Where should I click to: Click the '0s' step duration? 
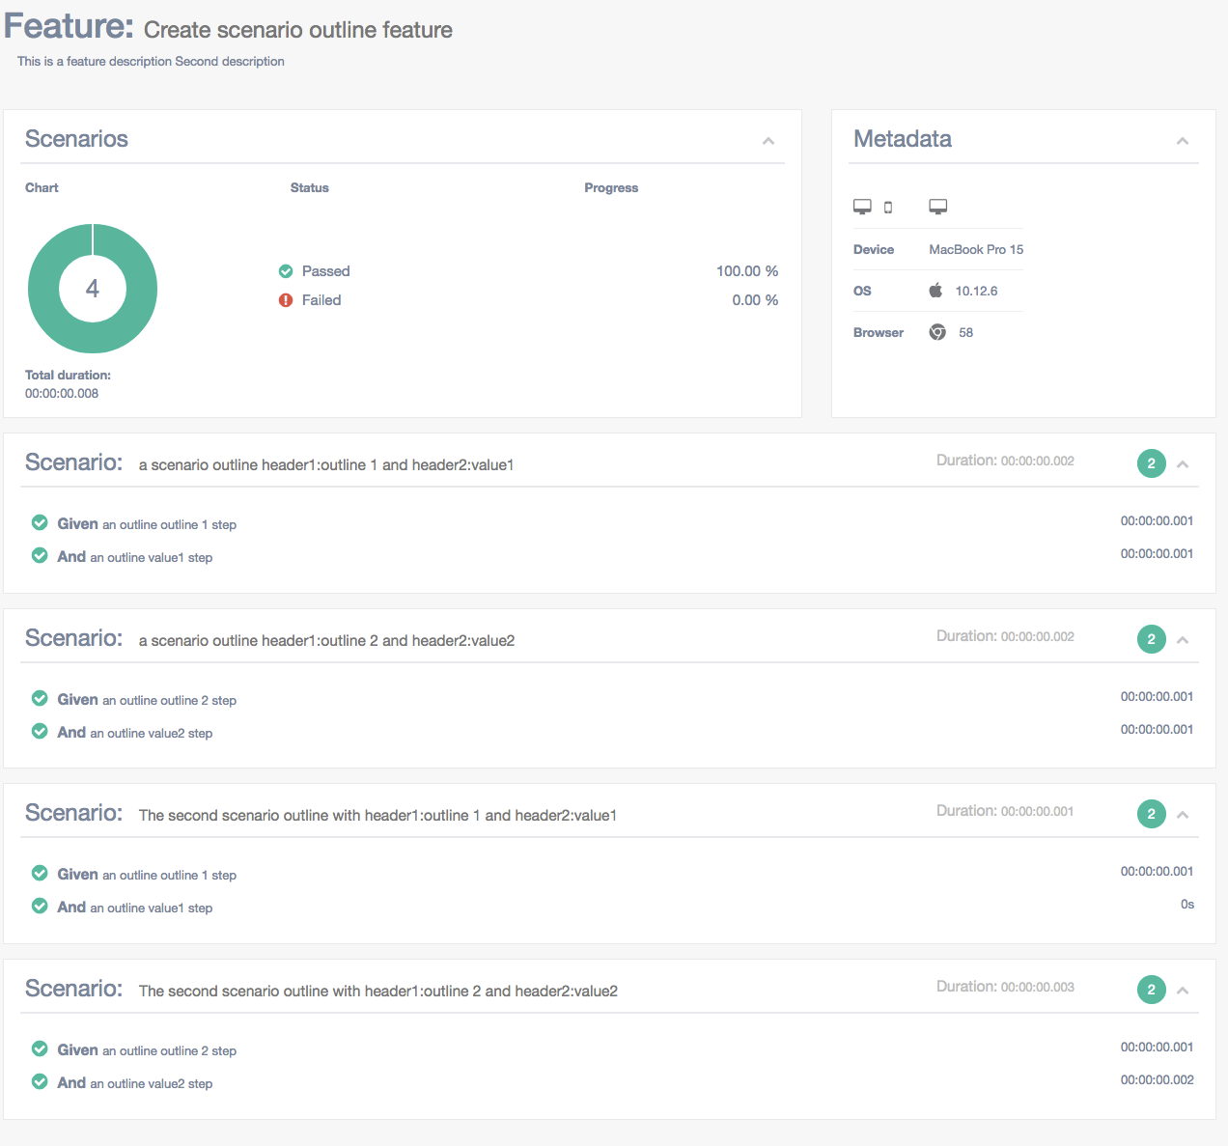(1187, 905)
